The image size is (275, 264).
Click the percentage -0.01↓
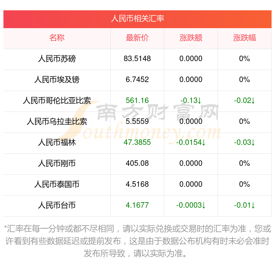click(x=244, y=205)
